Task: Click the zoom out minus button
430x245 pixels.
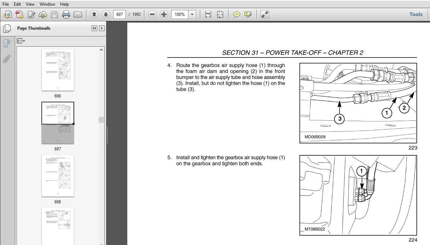Action: pos(152,14)
